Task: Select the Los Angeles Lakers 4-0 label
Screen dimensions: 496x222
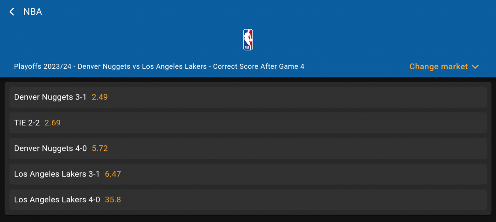Action: pyautogui.click(x=57, y=200)
